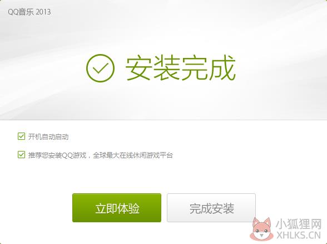Viewport: 327px width, 244px height.
Task: Click the QQ游戏 recommendation label text
Action: [101, 155]
